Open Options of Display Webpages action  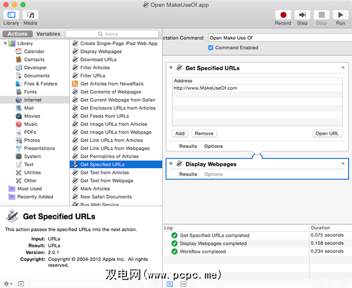click(214, 174)
